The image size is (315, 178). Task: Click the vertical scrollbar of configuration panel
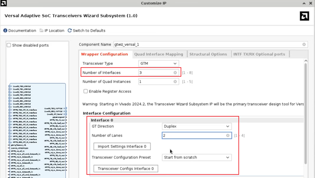tap(306, 114)
